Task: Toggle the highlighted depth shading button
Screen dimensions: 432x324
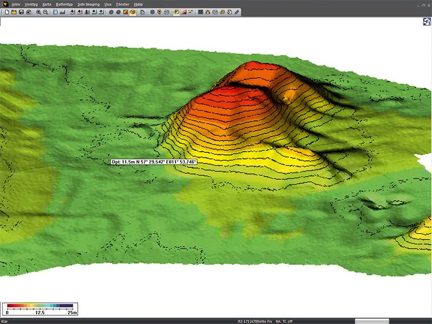Action: 177,12
